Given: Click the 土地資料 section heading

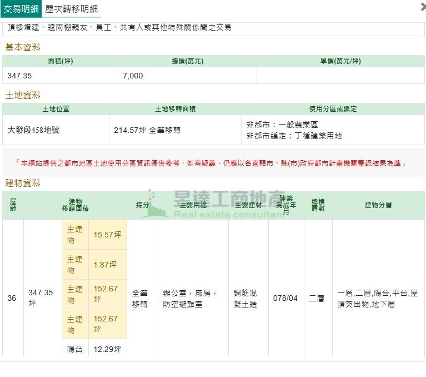Looking at the screenshot, I should point(23,95).
